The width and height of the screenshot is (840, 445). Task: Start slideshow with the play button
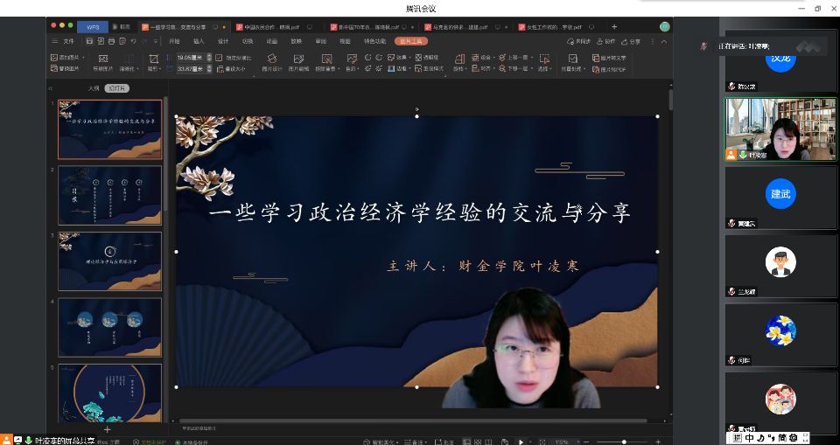click(x=520, y=442)
